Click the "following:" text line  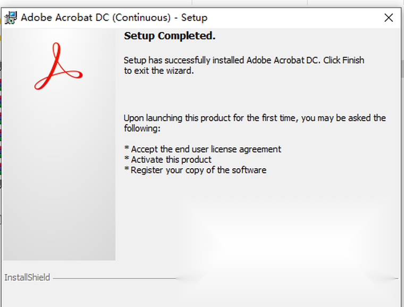coord(142,128)
